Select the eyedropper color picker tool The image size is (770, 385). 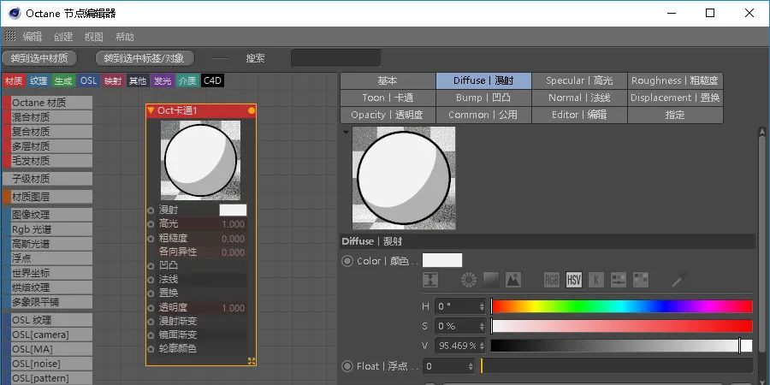pos(679,280)
